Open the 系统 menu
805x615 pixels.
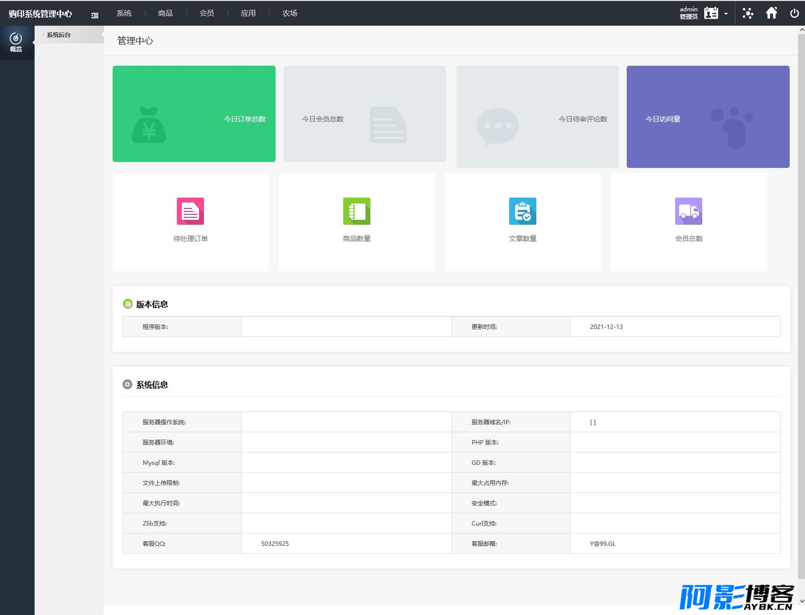pos(124,13)
